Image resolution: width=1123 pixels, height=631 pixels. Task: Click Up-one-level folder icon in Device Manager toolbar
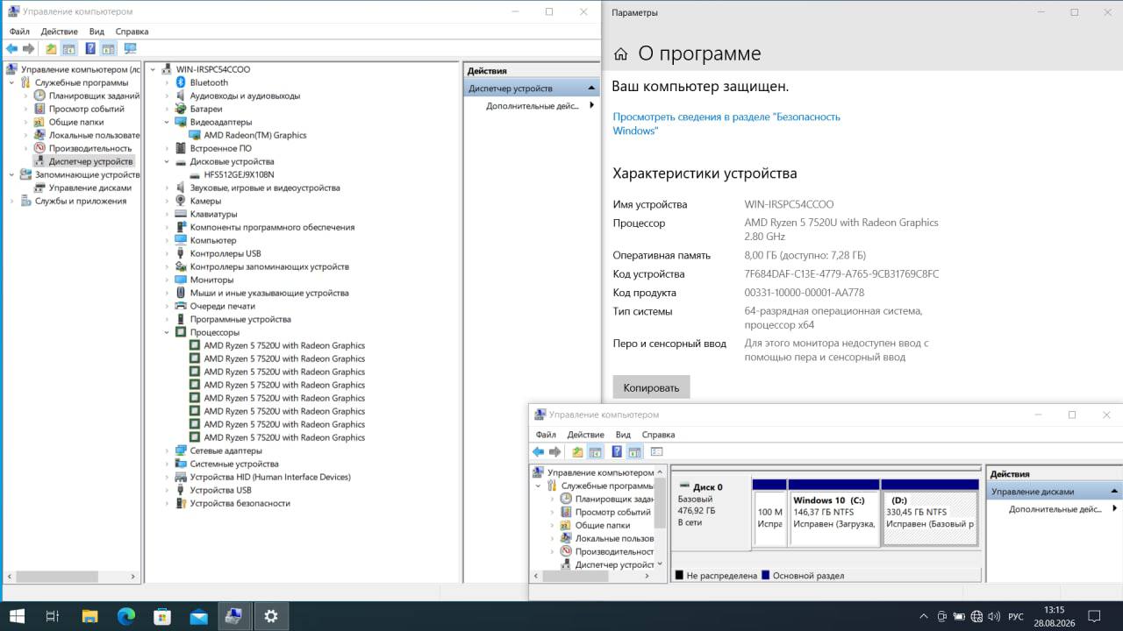(51, 49)
